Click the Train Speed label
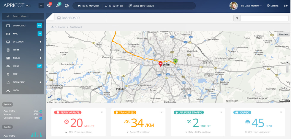 click(x=125, y=112)
